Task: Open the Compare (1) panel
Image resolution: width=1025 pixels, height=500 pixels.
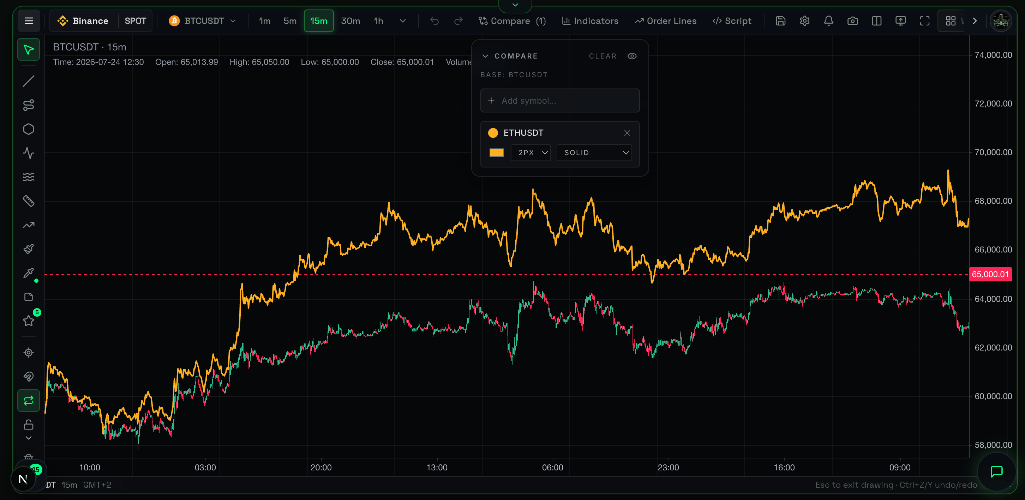Action: click(512, 21)
